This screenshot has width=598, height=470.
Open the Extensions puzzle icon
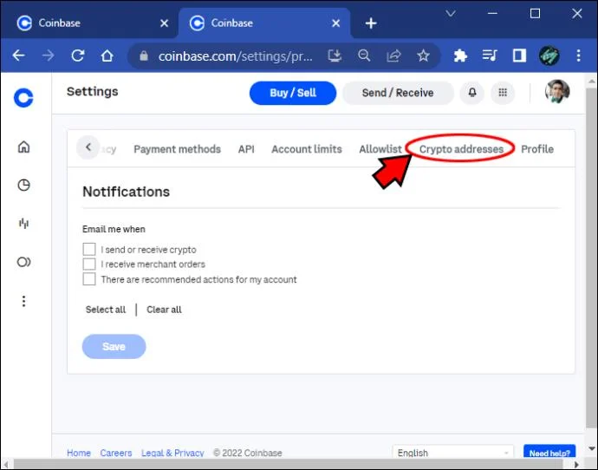pyautogui.click(x=460, y=56)
